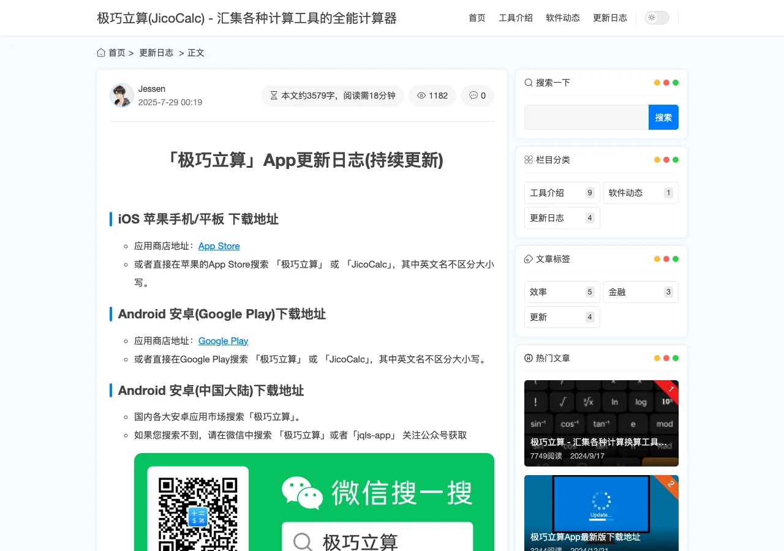Click the 文章标签 tag icon
Screen dimensions: 784x551
pyautogui.click(x=529, y=259)
